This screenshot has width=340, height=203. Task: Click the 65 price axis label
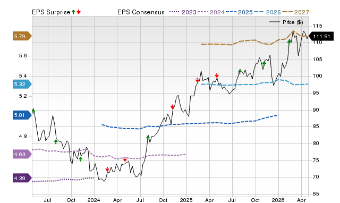(316, 193)
